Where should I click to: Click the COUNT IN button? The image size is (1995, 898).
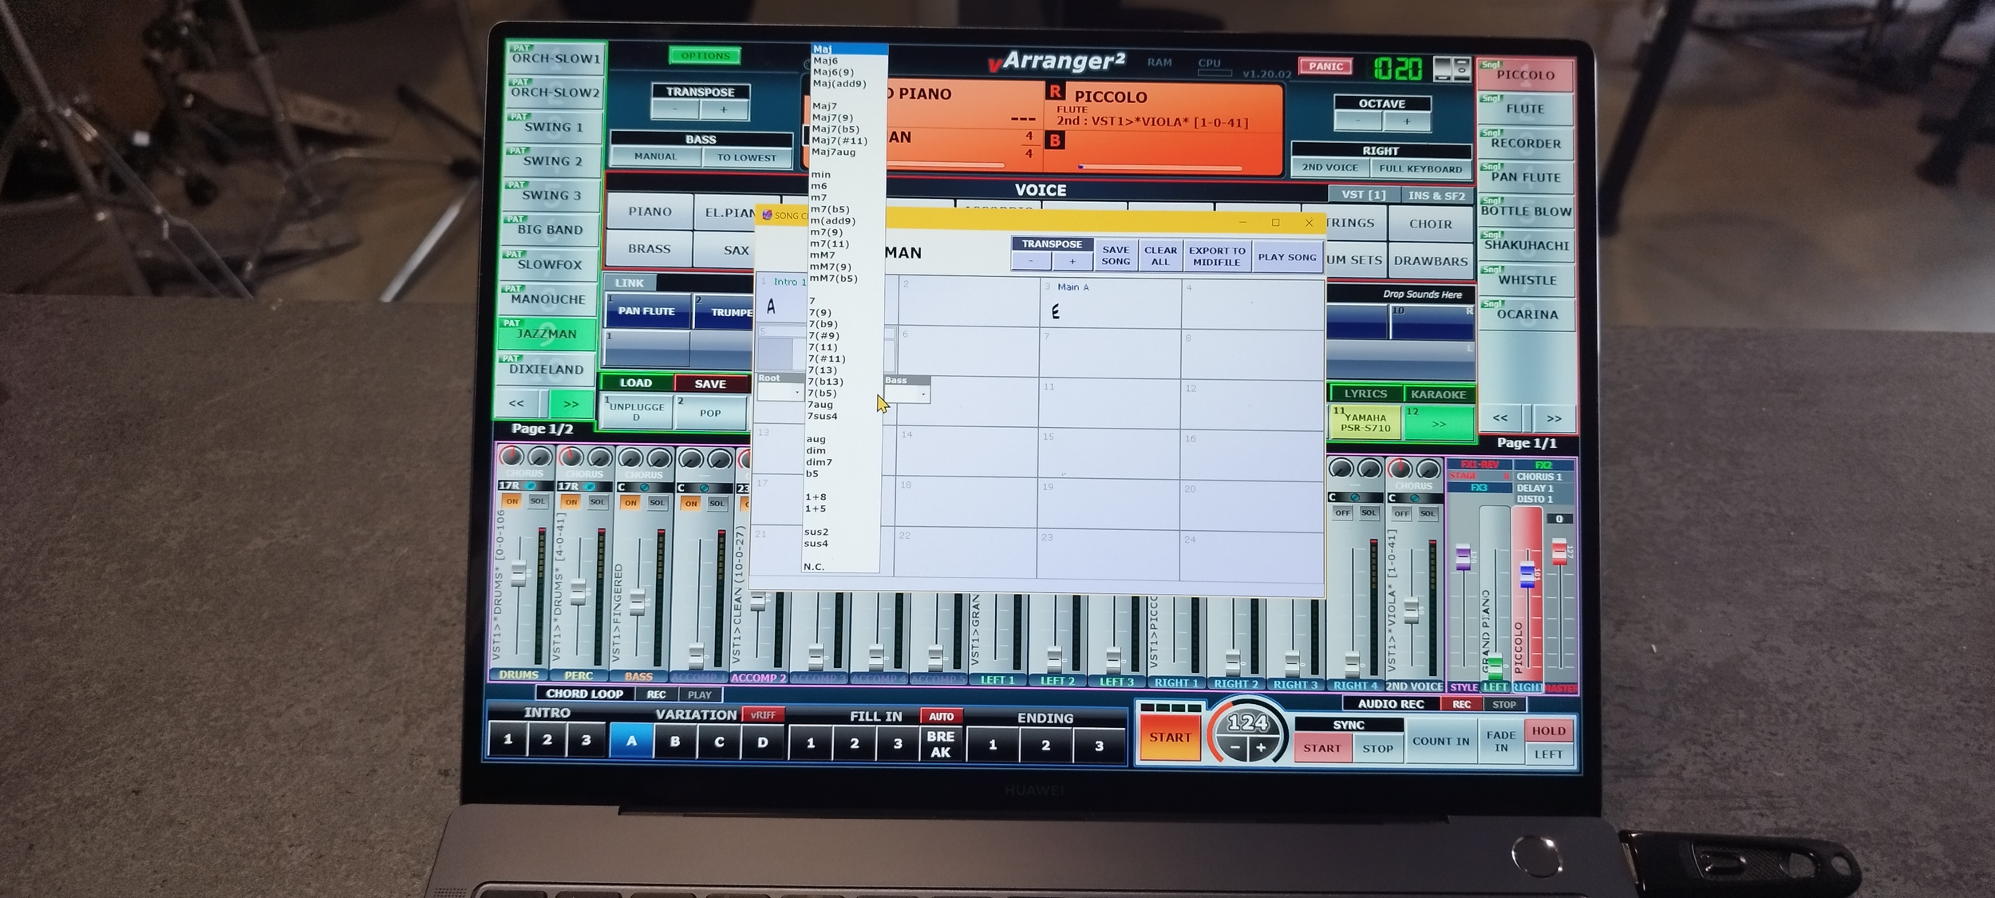tap(1440, 741)
